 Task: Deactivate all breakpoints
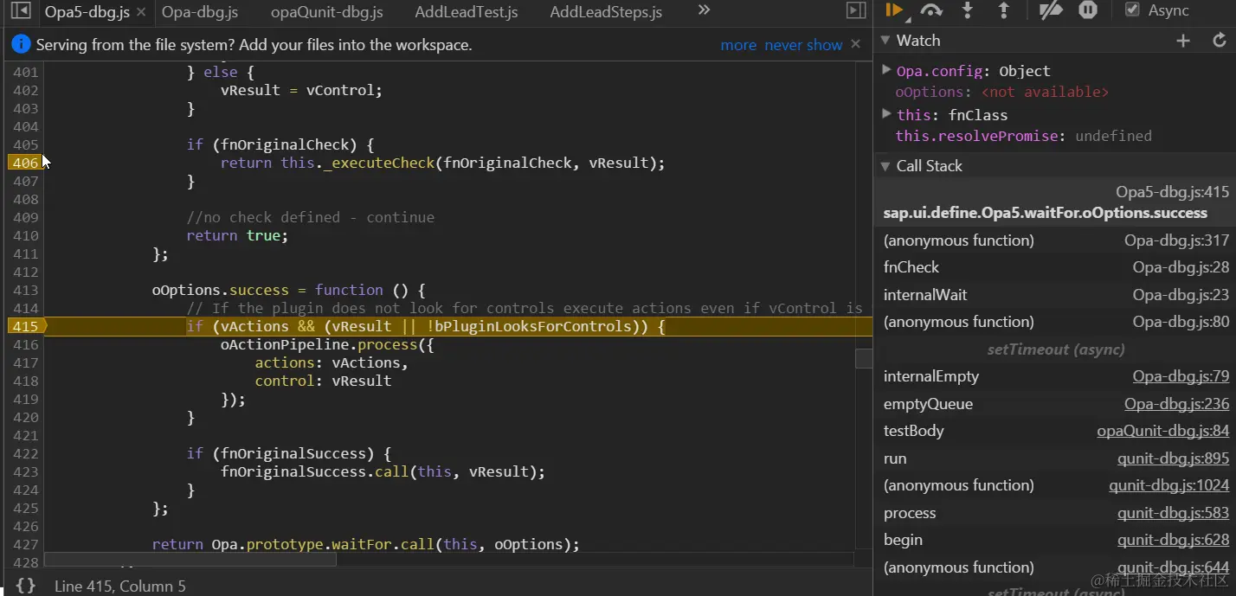click(1050, 10)
